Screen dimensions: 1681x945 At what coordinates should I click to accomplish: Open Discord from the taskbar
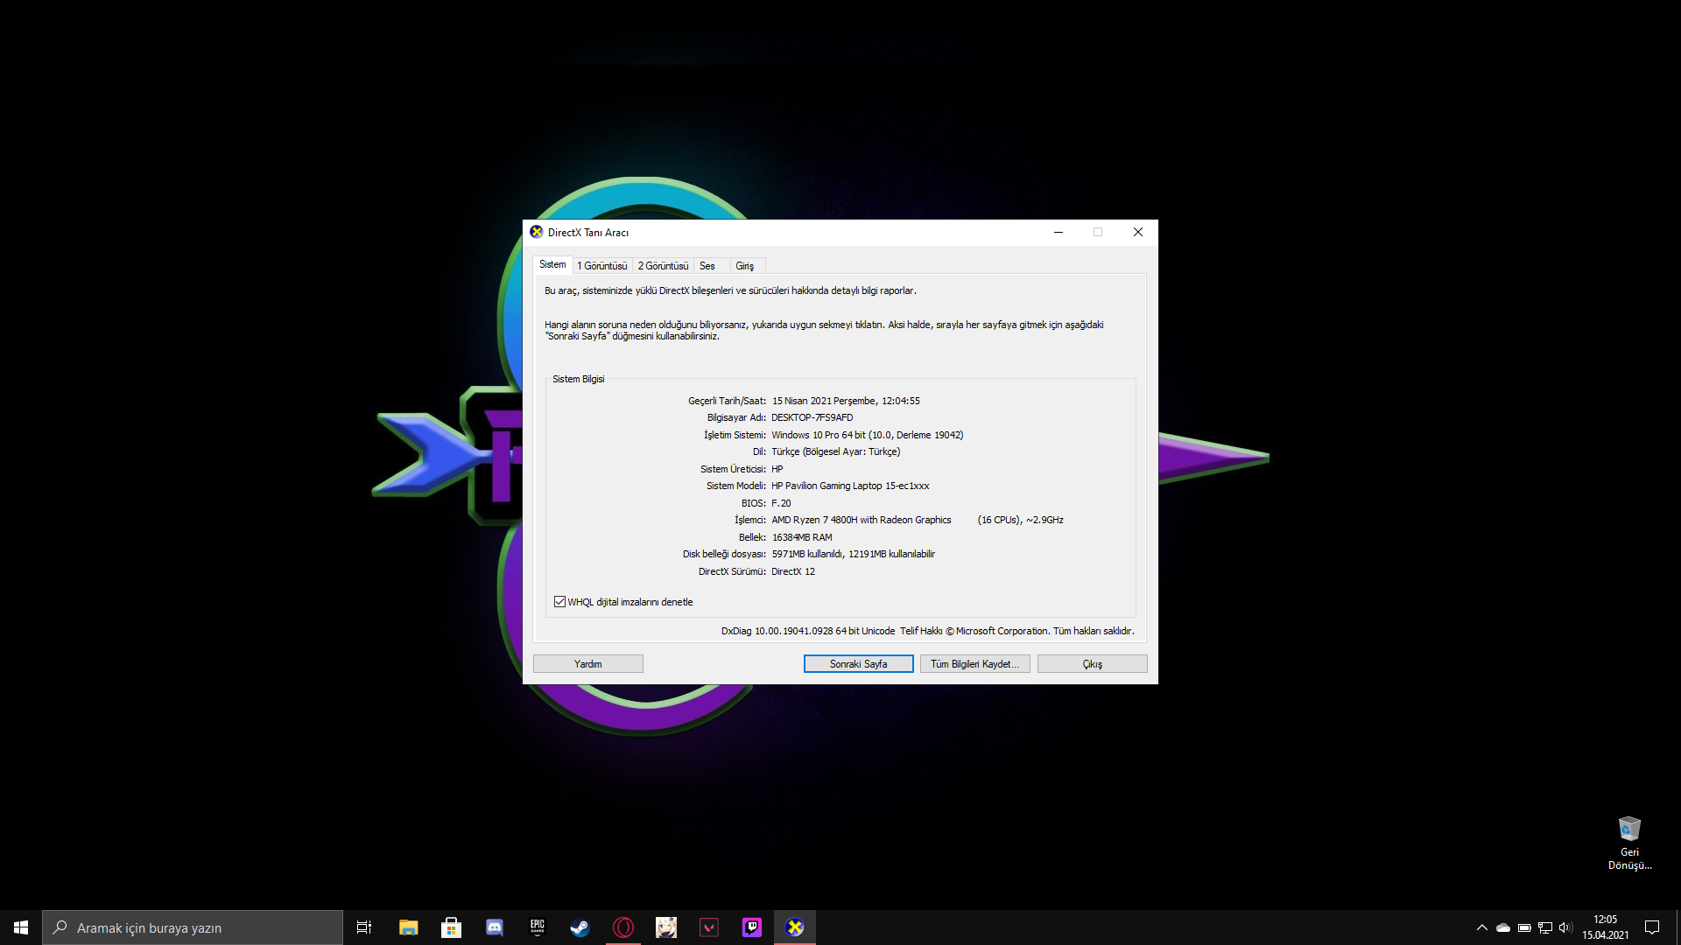pos(494,927)
